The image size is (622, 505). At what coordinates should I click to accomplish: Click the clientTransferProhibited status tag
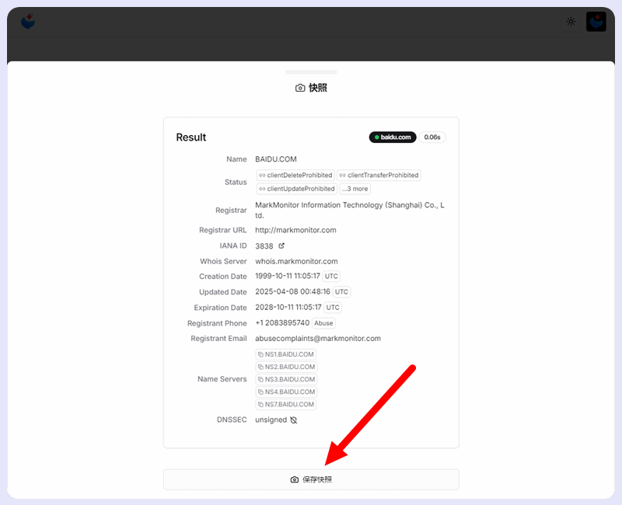click(379, 176)
